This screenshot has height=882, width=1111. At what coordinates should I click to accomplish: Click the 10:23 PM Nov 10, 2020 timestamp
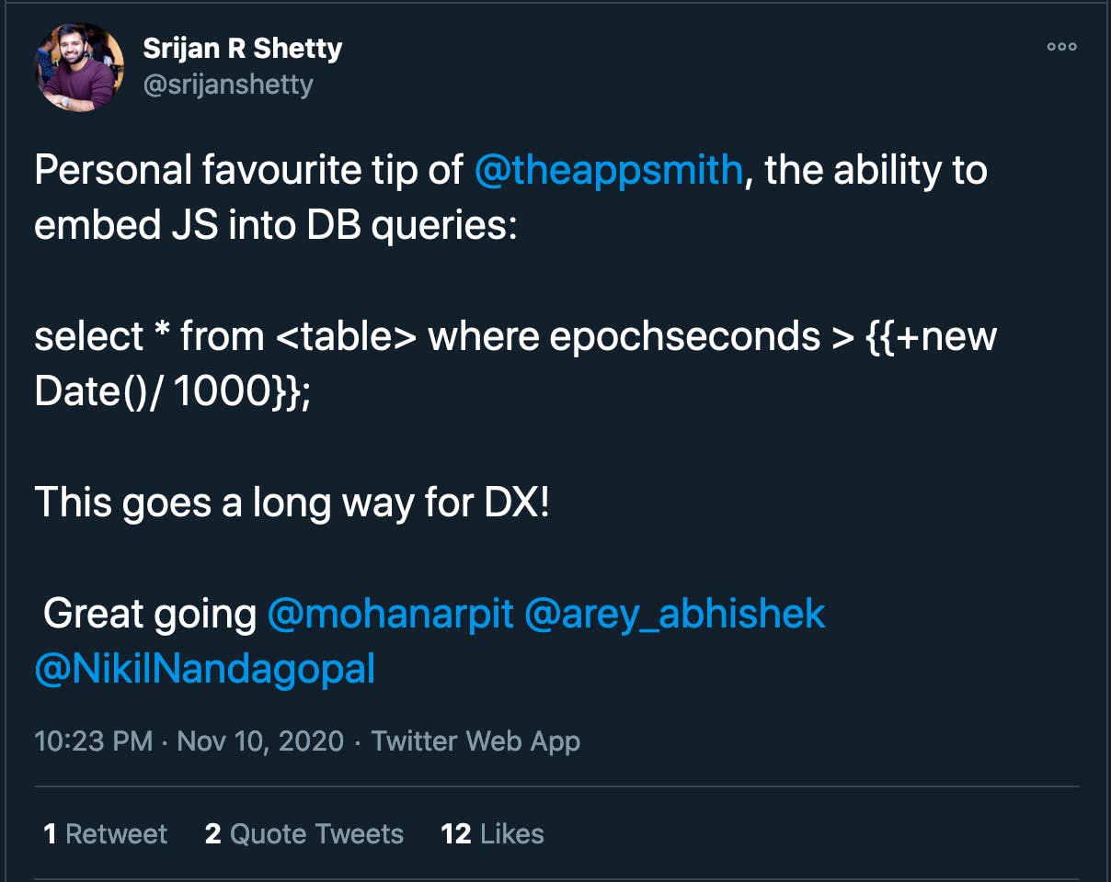tap(189, 741)
